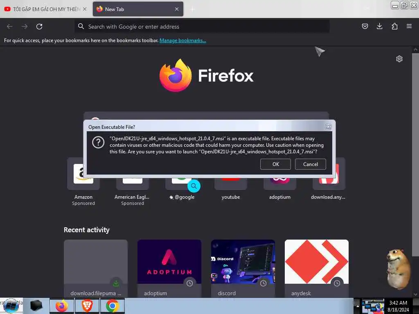
Task: Click the Manage bookmarks link
Action: point(183,40)
